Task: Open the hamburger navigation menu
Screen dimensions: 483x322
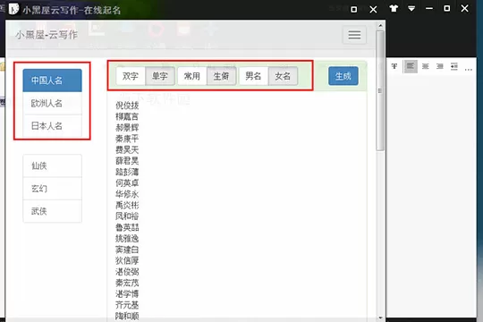Action: [x=354, y=35]
